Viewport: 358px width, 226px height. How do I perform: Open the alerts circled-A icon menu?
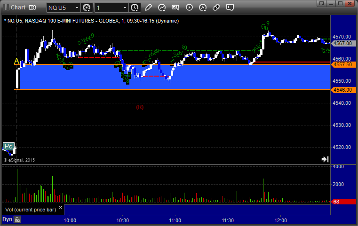tap(202, 8)
